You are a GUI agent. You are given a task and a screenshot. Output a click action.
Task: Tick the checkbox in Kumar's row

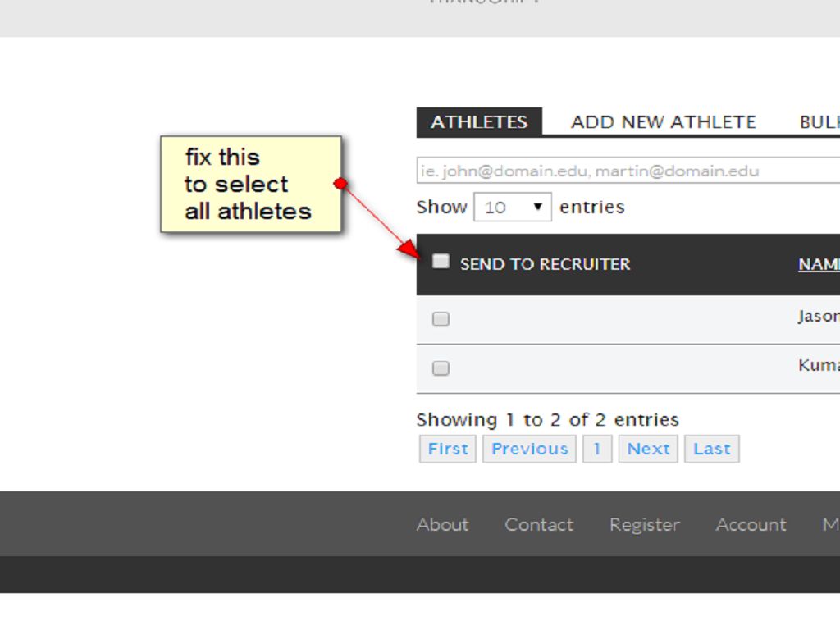(x=441, y=368)
